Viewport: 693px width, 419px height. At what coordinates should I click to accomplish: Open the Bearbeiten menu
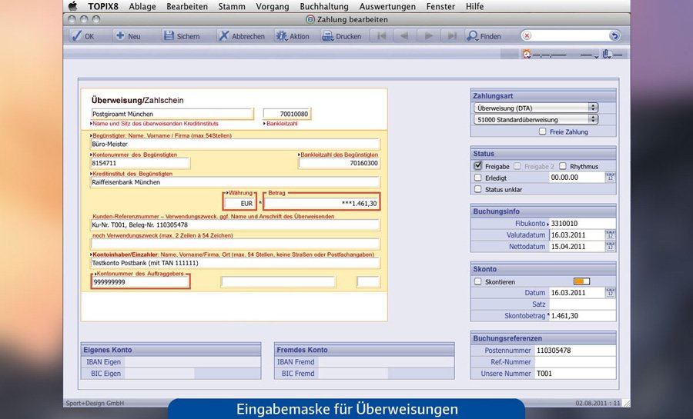coord(187,6)
